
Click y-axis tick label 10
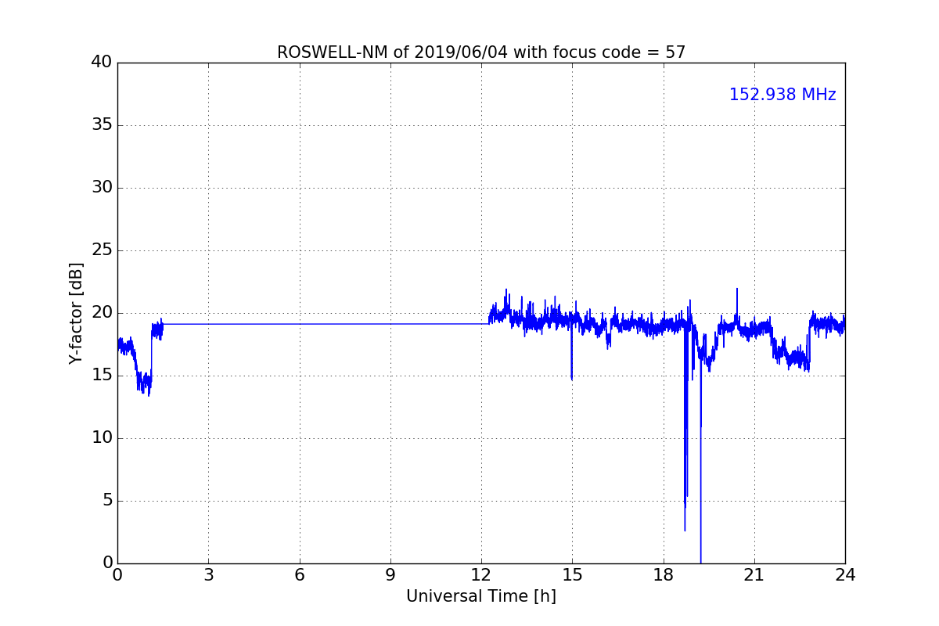102,438
